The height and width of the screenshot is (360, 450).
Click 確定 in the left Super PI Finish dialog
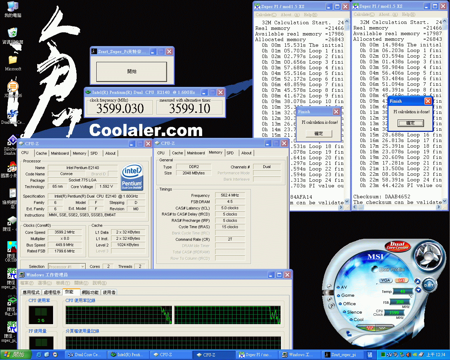point(319,134)
